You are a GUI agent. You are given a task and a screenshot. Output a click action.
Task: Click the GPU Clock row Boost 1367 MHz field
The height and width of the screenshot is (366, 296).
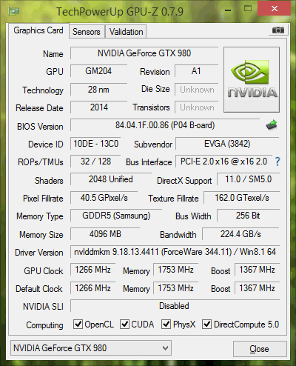pyautogui.click(x=257, y=270)
